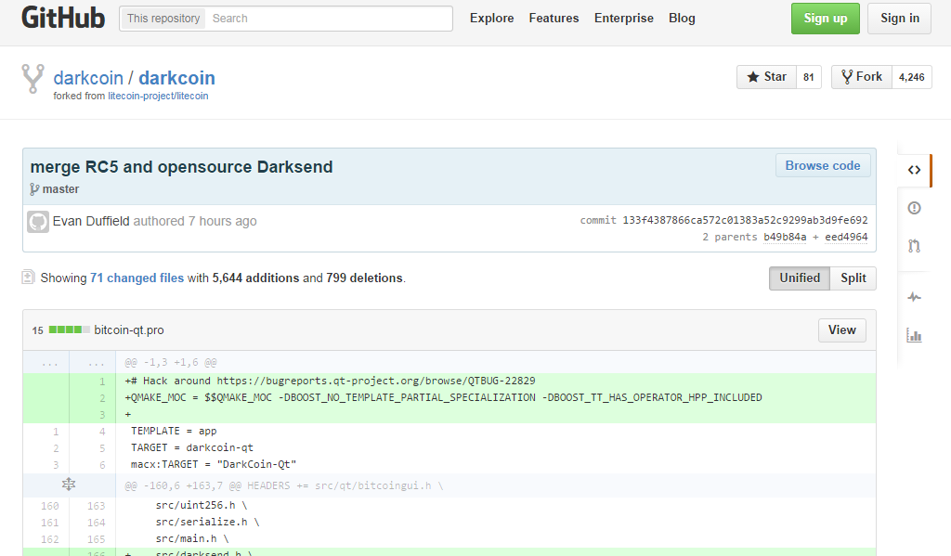Click the "authored 7 hours ago" timestamp

[195, 221]
